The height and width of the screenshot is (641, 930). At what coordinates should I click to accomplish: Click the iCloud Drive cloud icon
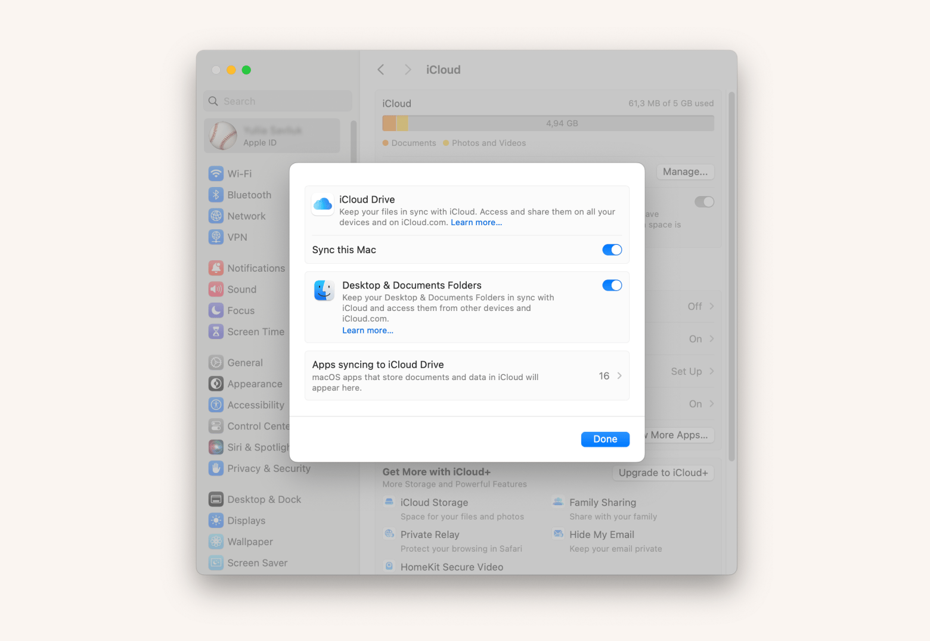pyautogui.click(x=323, y=204)
